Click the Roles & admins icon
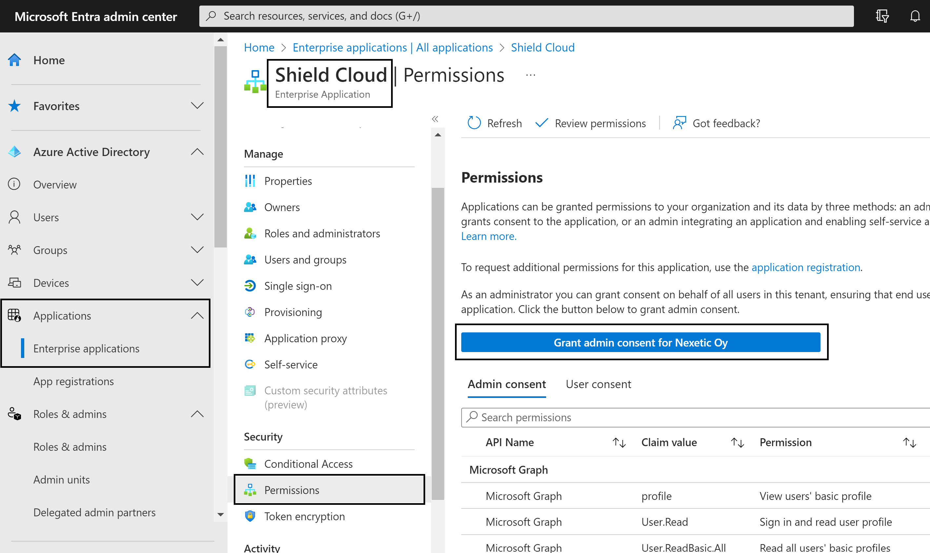The height and width of the screenshot is (553, 930). pos(14,414)
